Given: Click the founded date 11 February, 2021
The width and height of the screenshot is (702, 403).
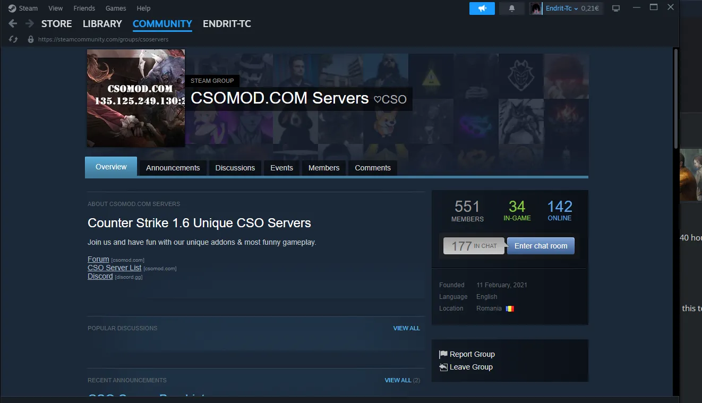Looking at the screenshot, I should [502, 285].
